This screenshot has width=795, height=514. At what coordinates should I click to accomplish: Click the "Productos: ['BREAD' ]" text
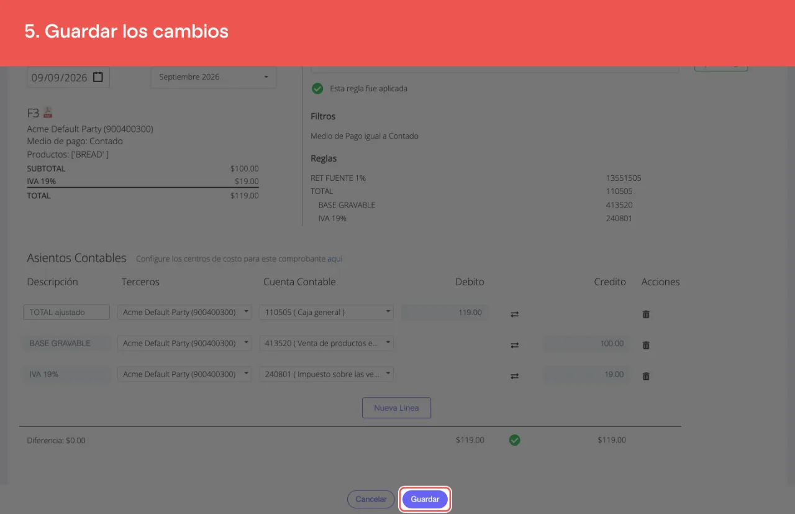pyautogui.click(x=68, y=154)
